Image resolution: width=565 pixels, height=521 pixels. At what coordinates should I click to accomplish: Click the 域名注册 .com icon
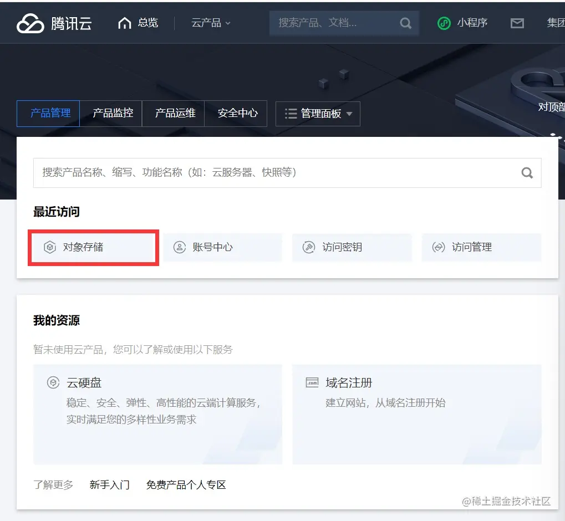pyautogui.click(x=312, y=382)
